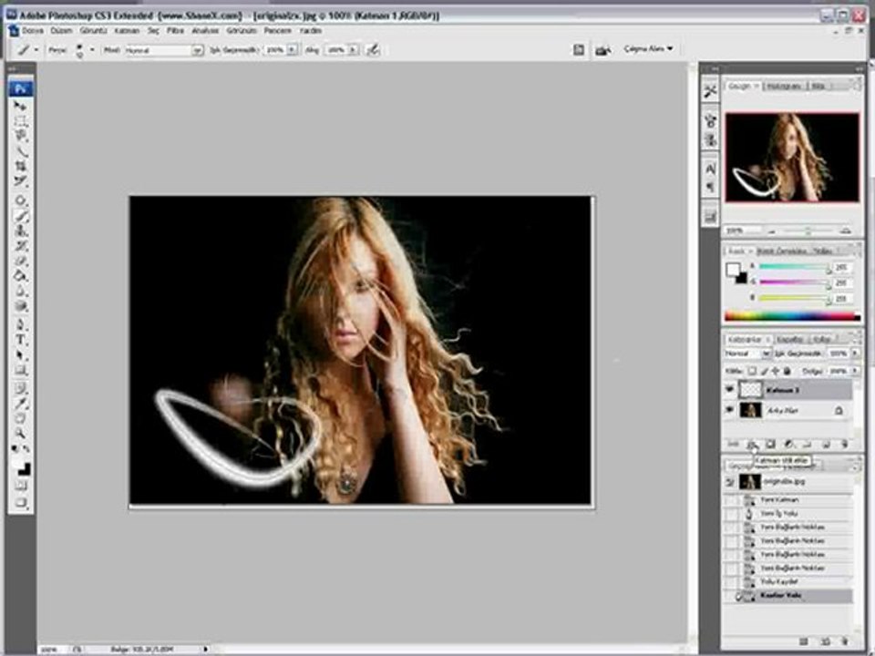Select the Crop tool
This screenshot has height=656, width=875.
(20, 166)
